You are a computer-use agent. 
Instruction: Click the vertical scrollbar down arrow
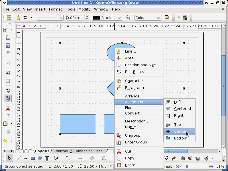click(x=223, y=147)
